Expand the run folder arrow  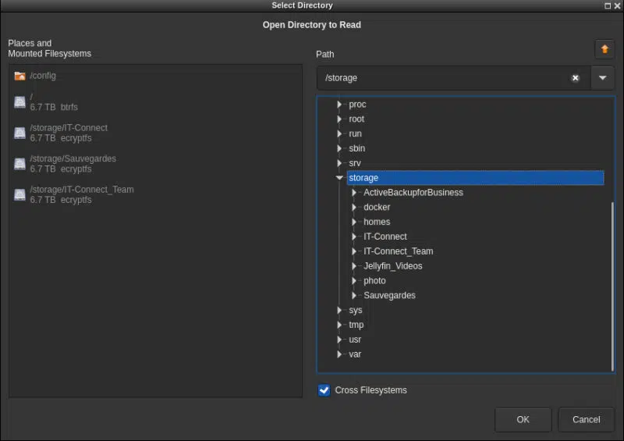[339, 133]
